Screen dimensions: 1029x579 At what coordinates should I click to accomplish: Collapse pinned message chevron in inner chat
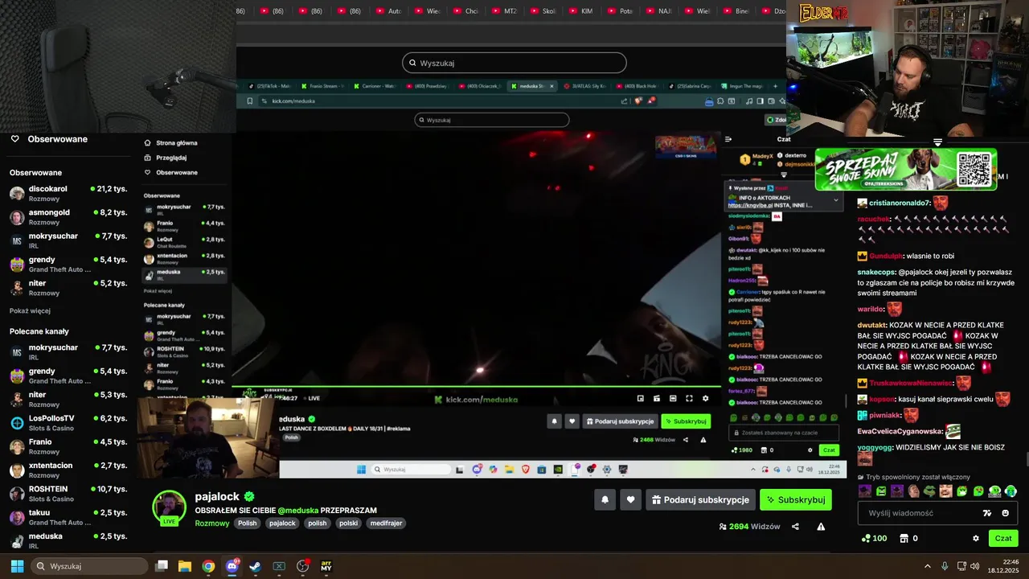pyautogui.click(x=835, y=200)
